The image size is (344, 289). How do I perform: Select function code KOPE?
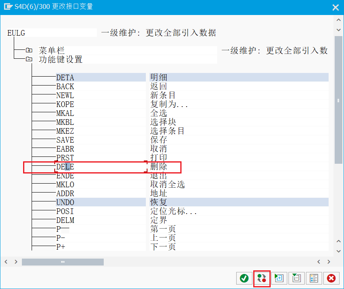coord(65,104)
